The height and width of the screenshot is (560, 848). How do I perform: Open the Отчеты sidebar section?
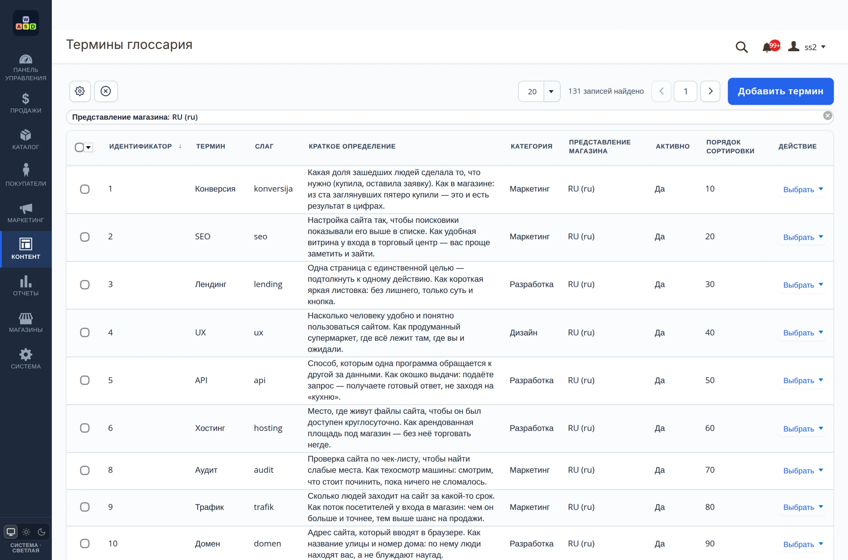point(26,286)
